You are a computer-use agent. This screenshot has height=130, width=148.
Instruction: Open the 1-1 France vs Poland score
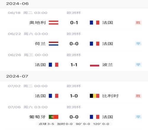(74, 65)
